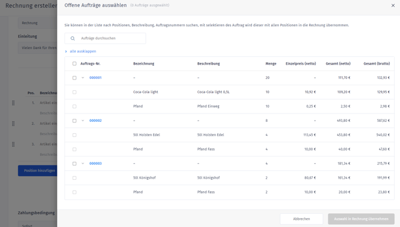Screen dimensions: 400x227
Task: Check the 50l Holsten Edel position checkbox
Action: [74, 135]
